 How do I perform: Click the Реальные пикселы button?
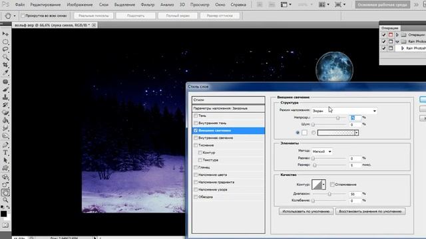click(93, 16)
